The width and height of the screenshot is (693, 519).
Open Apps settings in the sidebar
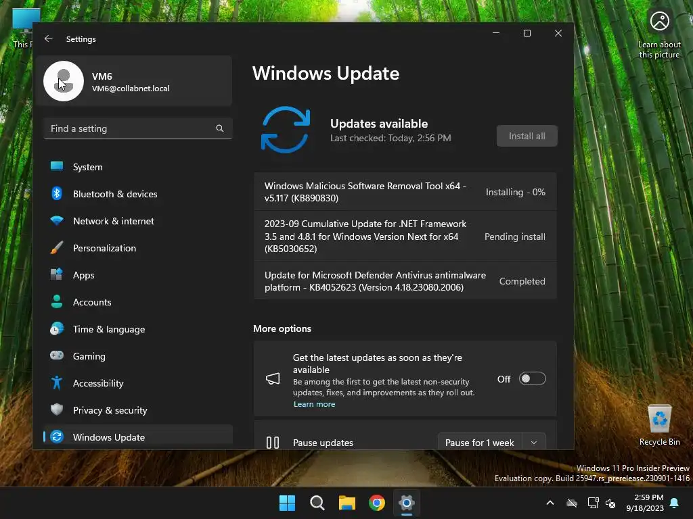coord(138,275)
